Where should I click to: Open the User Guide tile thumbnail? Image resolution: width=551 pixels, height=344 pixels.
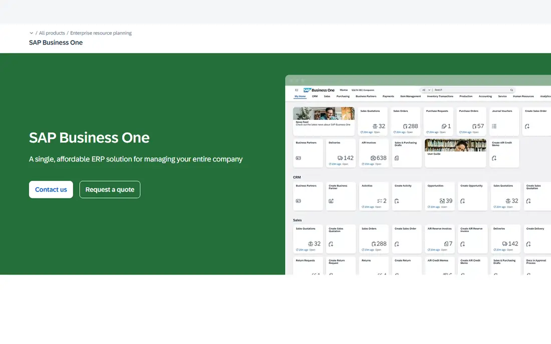tap(455, 145)
